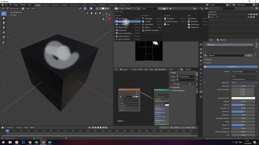Screen dimensions: 259x145
Task: Open the File menu
Action: [6, 5]
